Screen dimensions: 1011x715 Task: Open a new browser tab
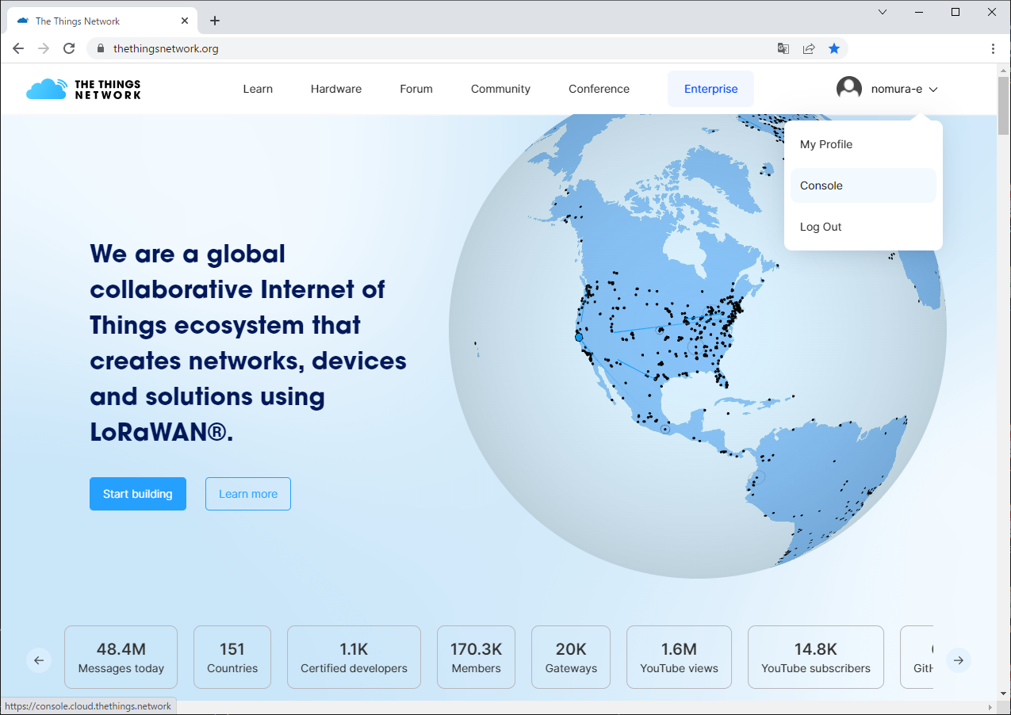[x=215, y=21]
